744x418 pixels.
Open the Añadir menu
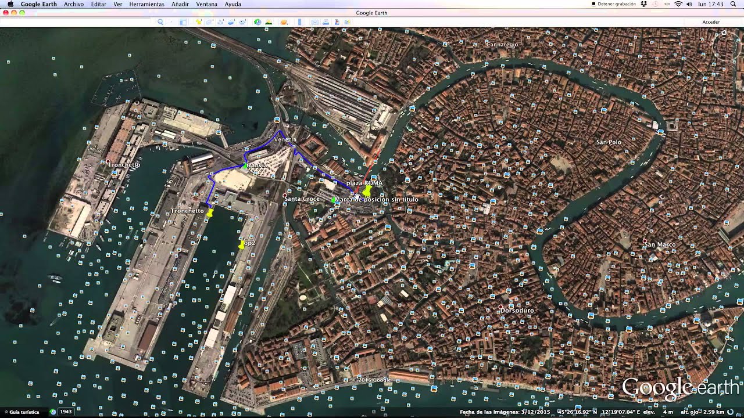tap(180, 4)
